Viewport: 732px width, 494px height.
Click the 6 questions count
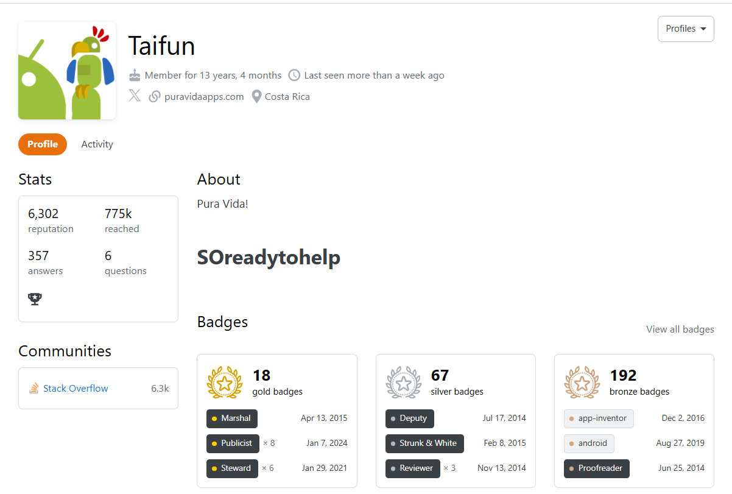(108, 256)
